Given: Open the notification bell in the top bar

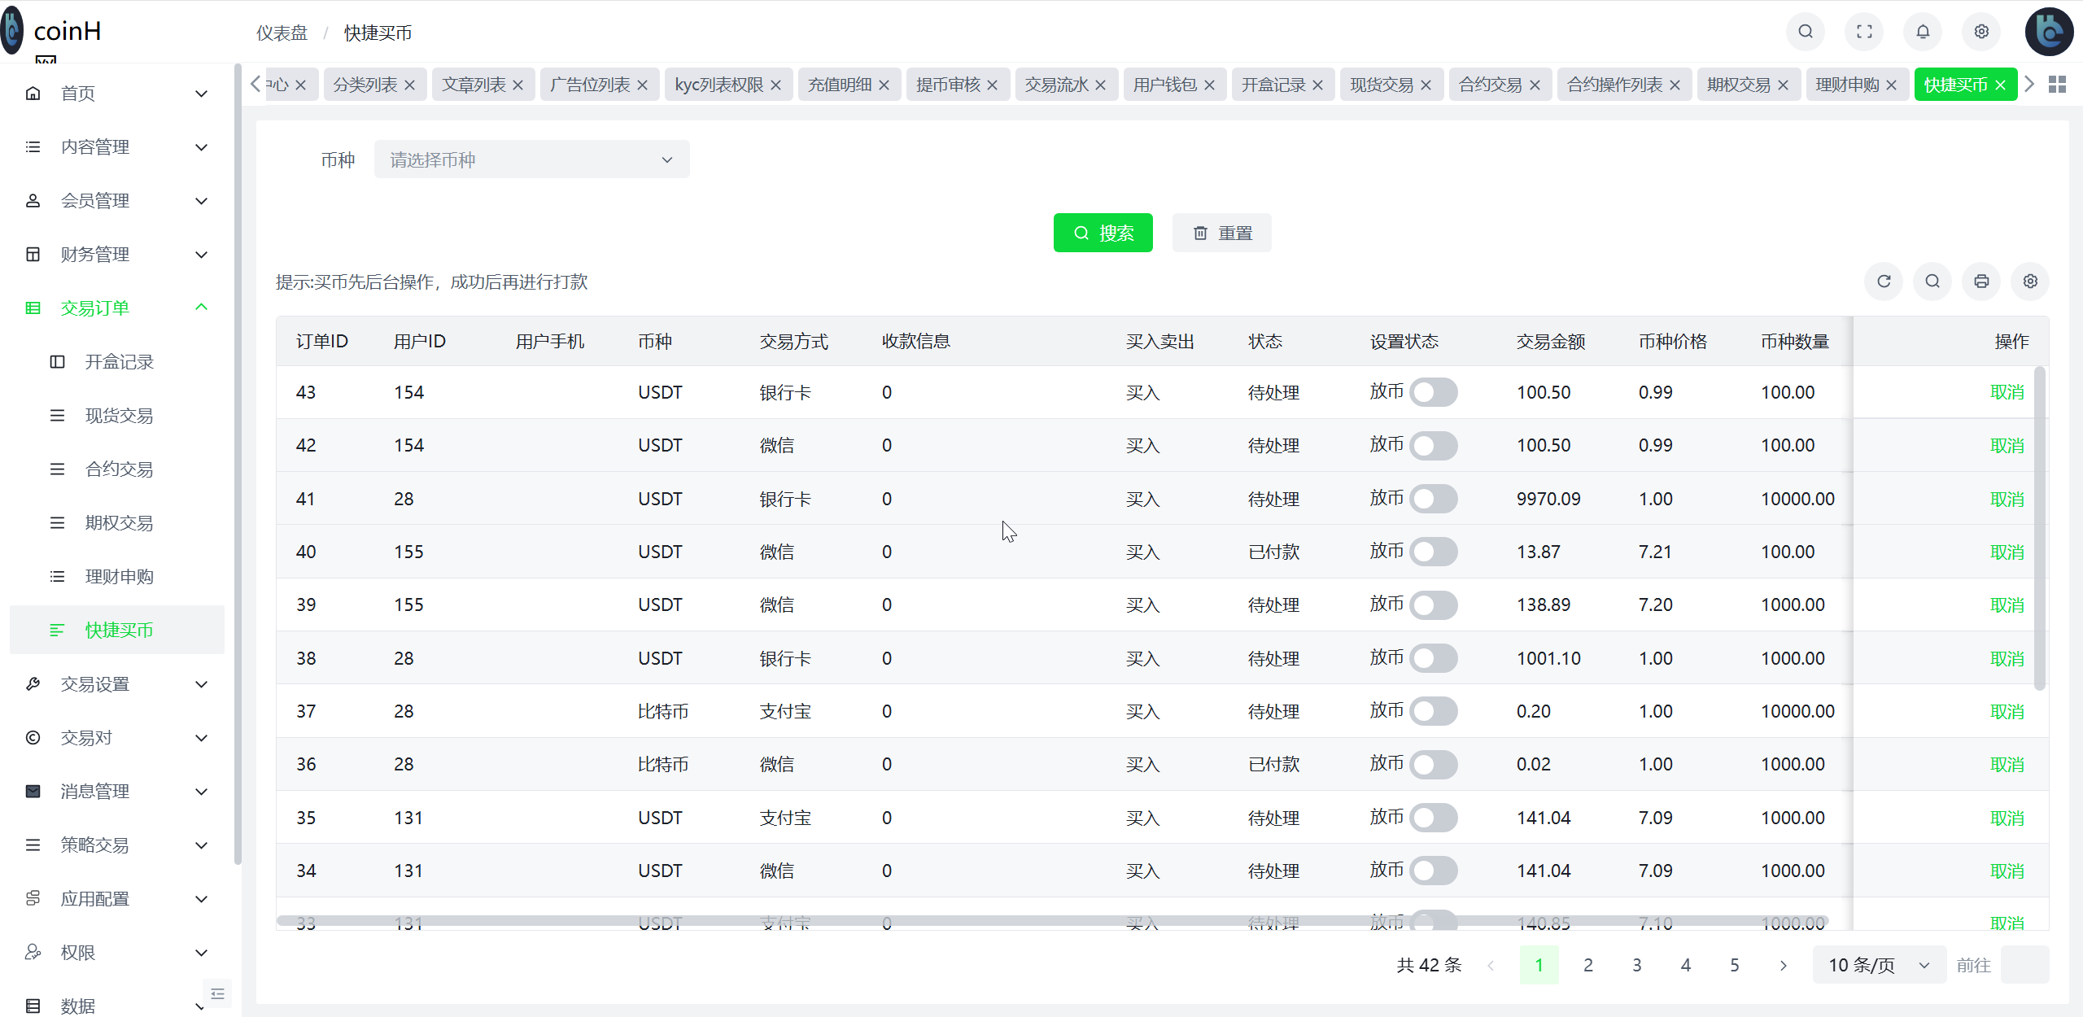Looking at the screenshot, I should [1923, 32].
